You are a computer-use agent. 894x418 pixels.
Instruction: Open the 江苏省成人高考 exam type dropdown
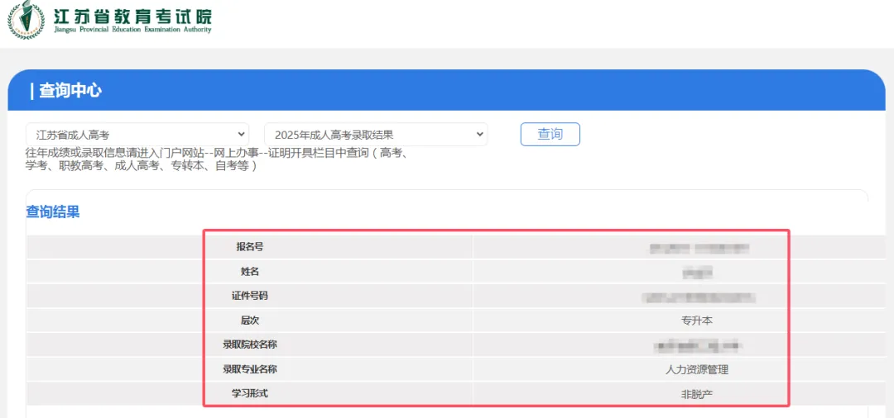click(x=137, y=135)
